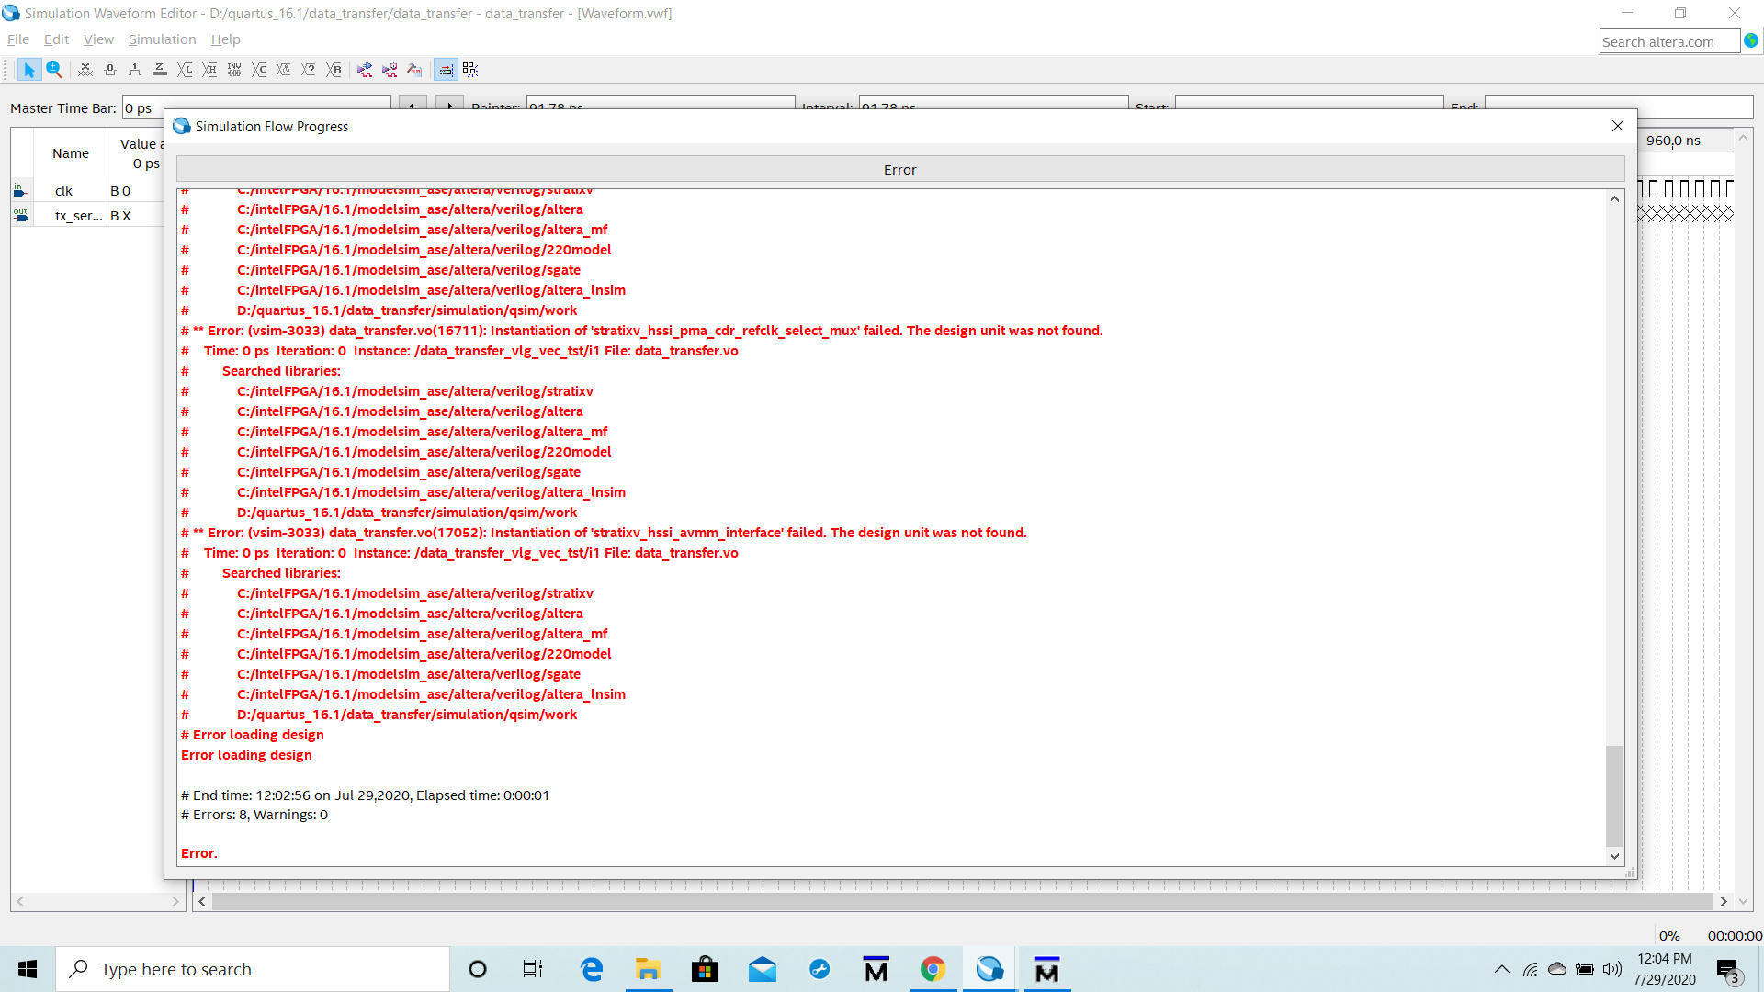
Task: Click High Impedance (Z) icon
Action: 160,70
